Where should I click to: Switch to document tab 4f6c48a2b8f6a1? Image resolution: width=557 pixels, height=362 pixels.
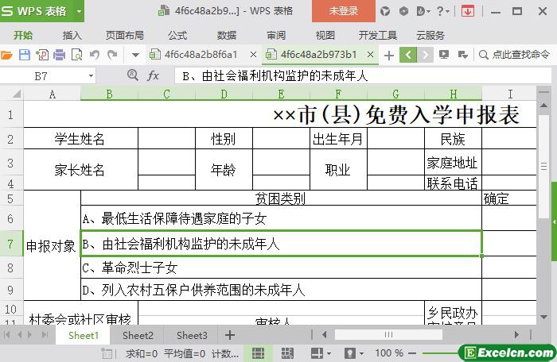(201, 55)
